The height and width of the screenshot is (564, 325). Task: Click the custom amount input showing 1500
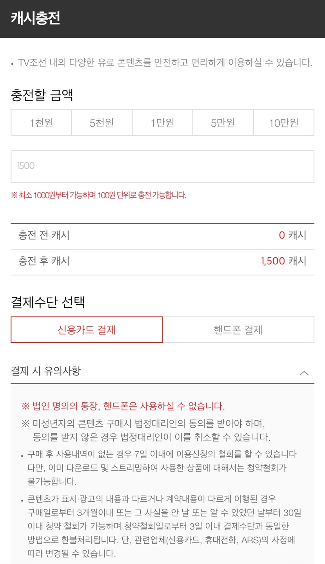(162, 166)
